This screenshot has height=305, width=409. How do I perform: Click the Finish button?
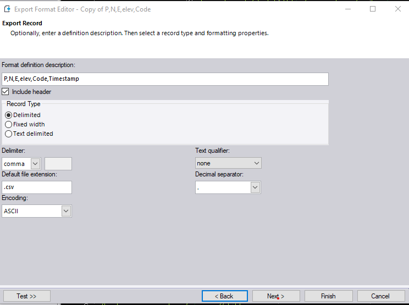pyautogui.click(x=328, y=296)
